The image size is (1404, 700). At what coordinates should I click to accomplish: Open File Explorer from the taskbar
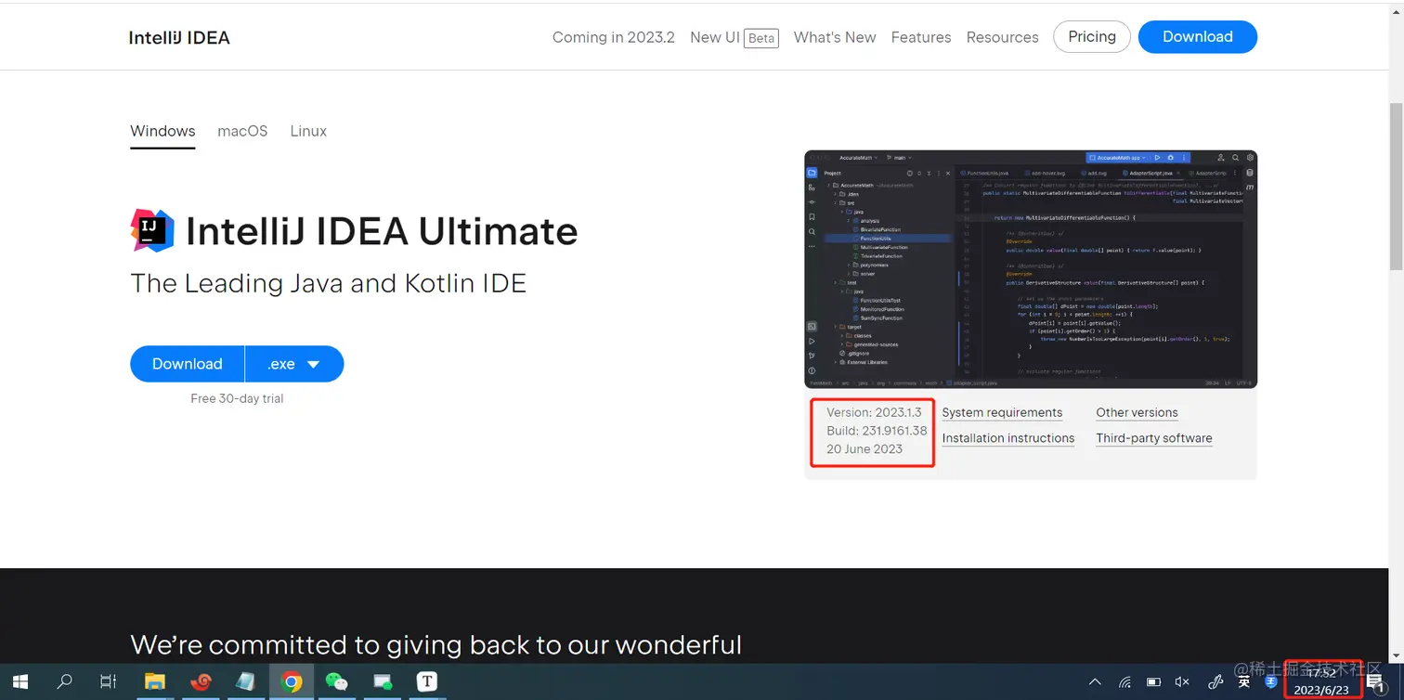(x=154, y=682)
